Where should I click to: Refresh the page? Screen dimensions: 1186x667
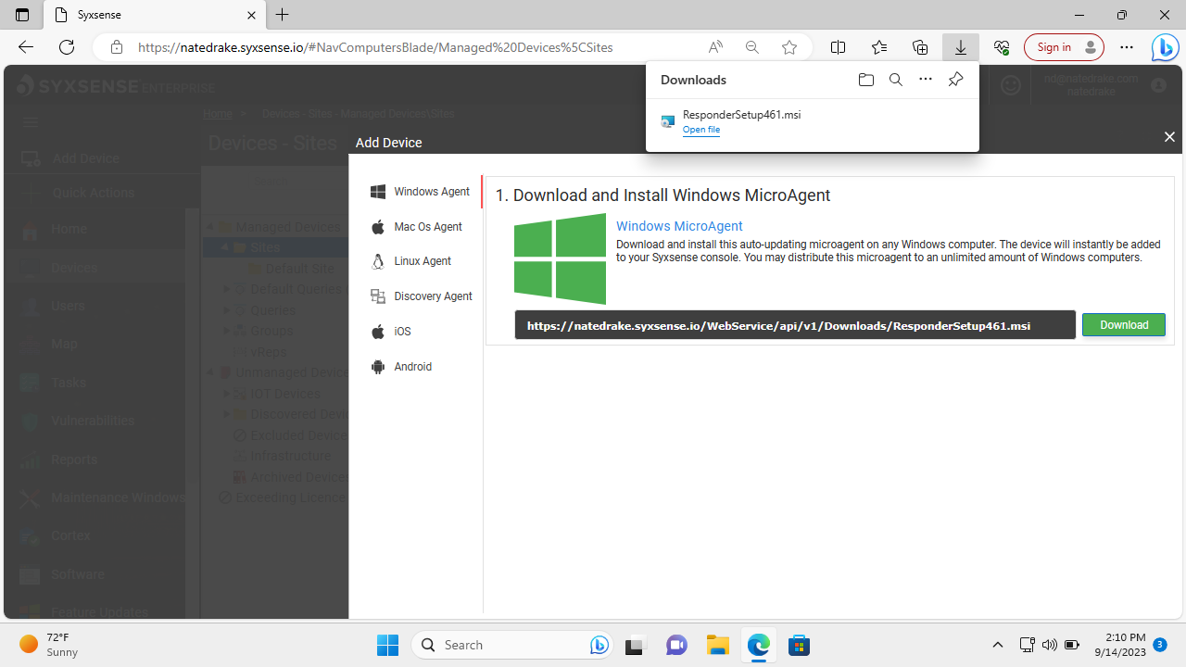67,47
